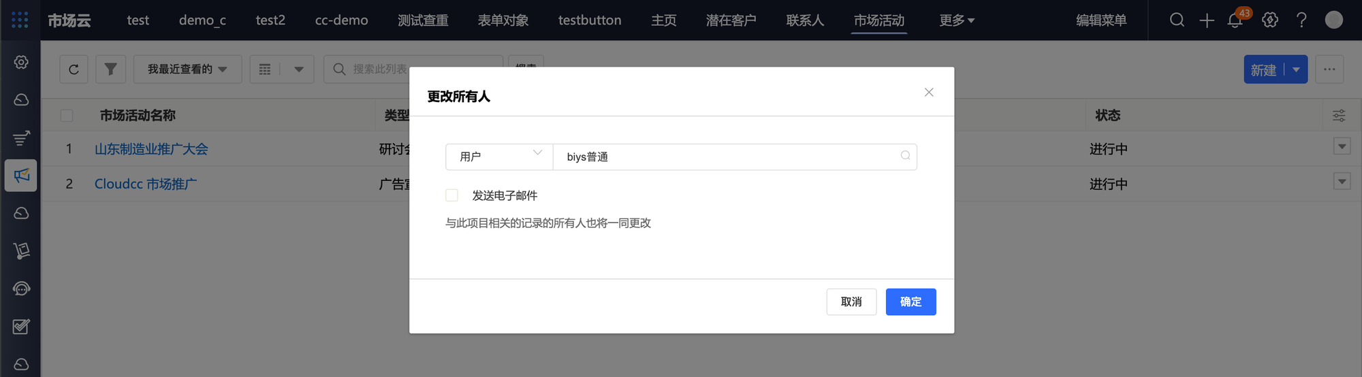1362x377 pixels.
Task: Open the filter funnel icon
Action: (x=110, y=69)
